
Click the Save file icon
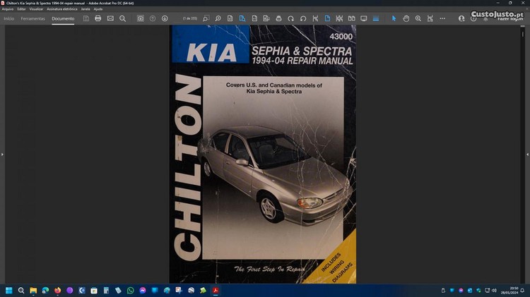click(86, 18)
